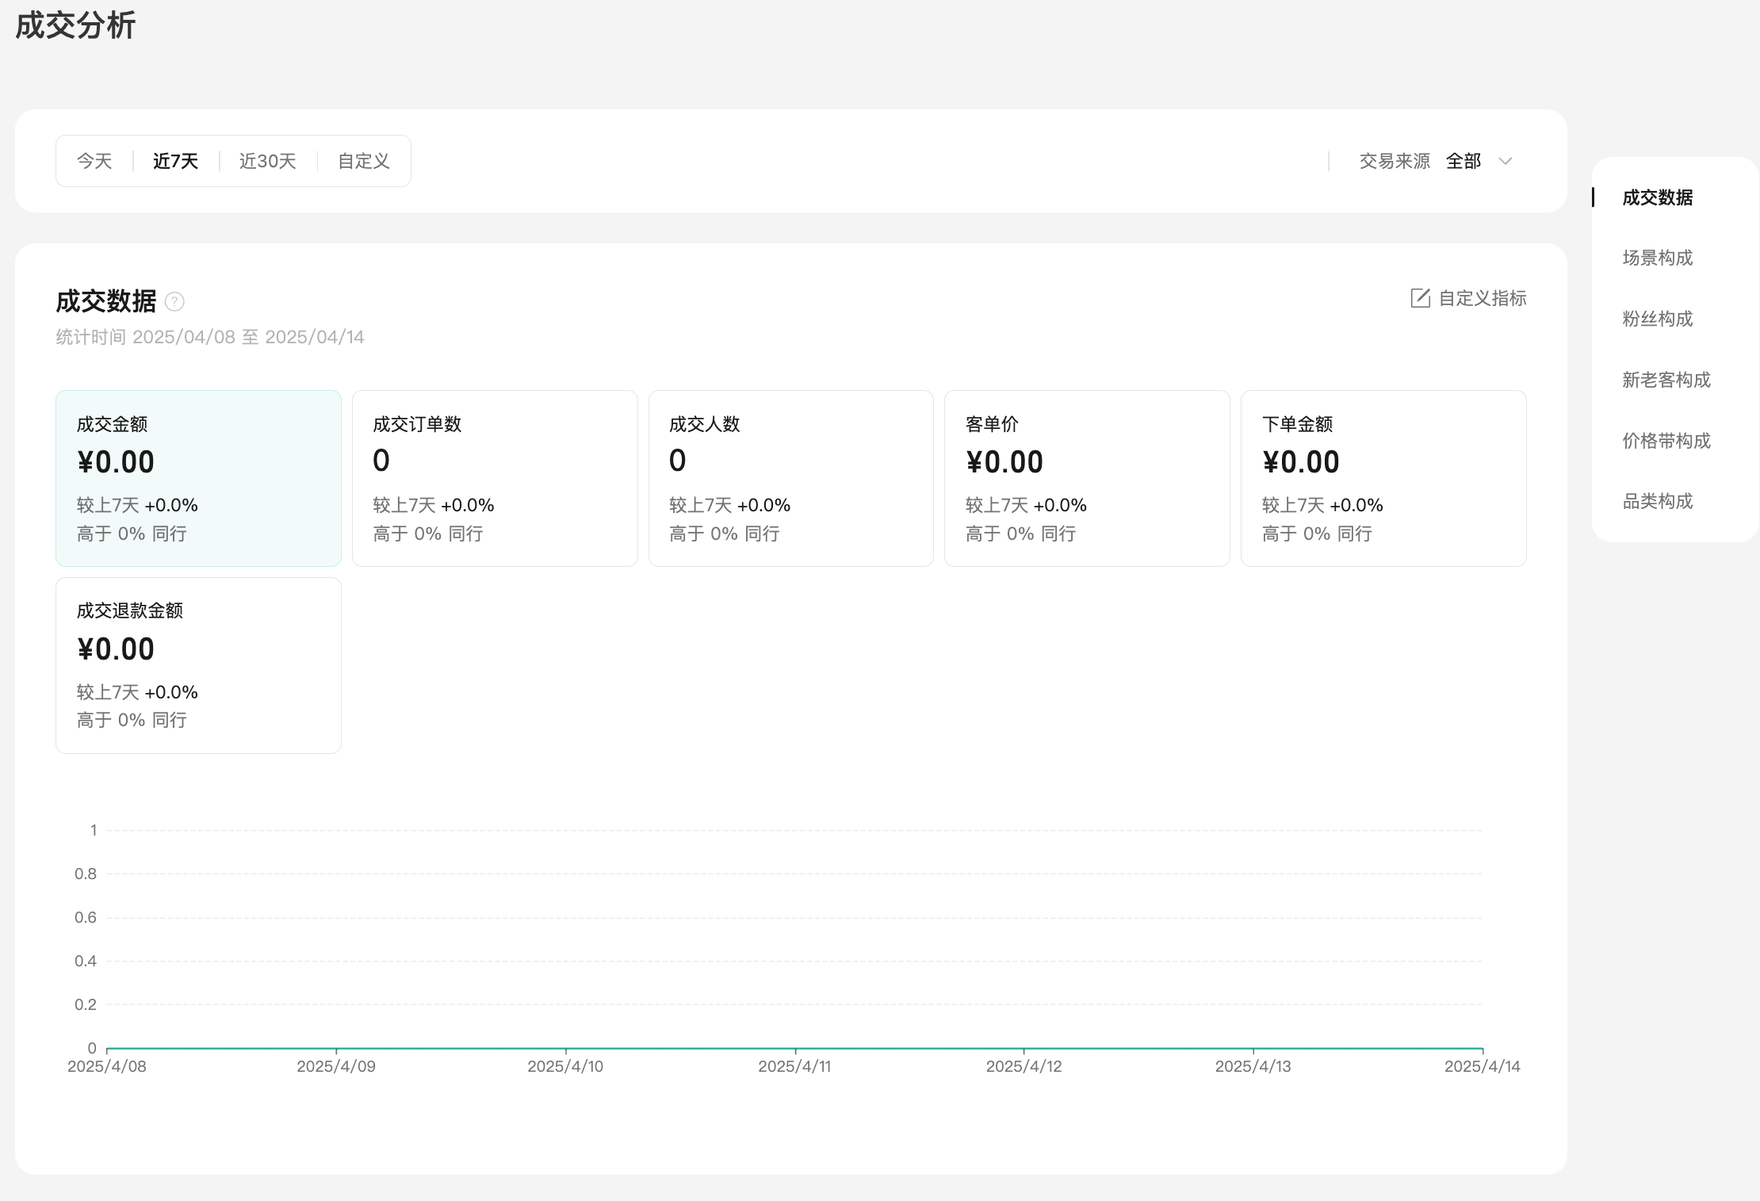Open 价格带构成 anchor link

point(1666,441)
